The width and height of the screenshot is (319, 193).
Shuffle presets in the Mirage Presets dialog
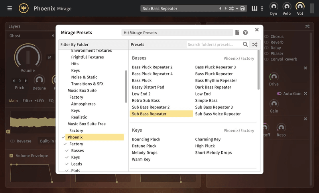(x=255, y=45)
